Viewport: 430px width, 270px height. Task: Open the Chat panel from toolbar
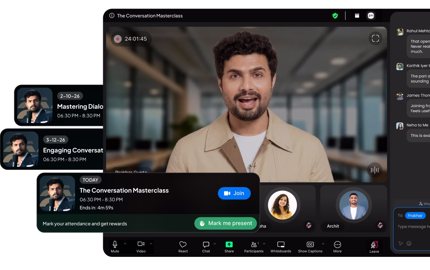(x=206, y=246)
